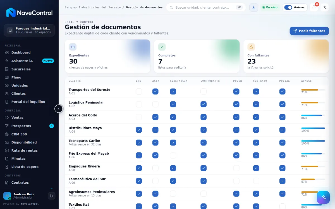Click the Contratos file icon
This screenshot has width=335, height=209.
[x=7, y=183]
